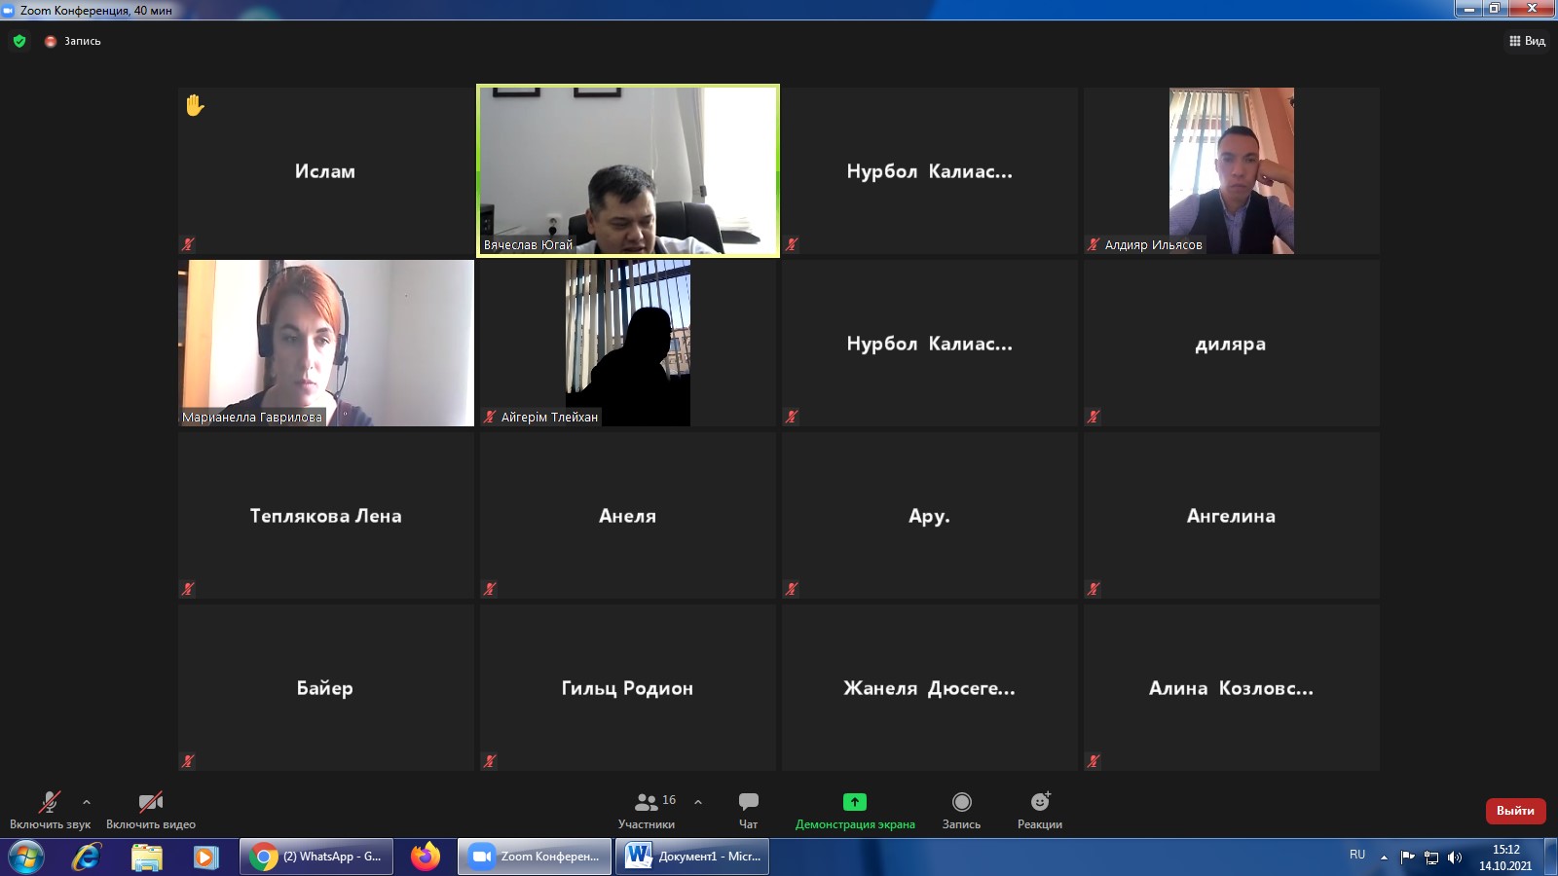Click muted mic icon on Ангелина tile
Viewport: 1558px width, 876px height.
pos(1094,589)
